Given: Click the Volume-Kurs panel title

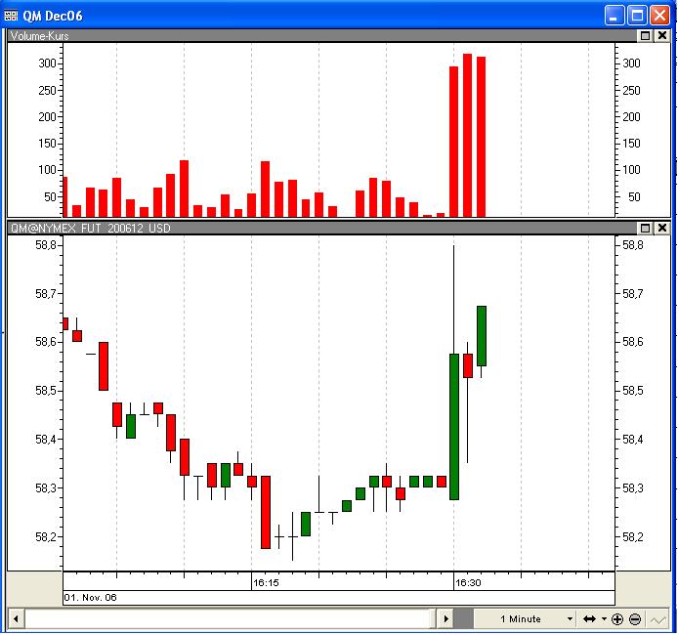Looking at the screenshot, I should [x=40, y=36].
